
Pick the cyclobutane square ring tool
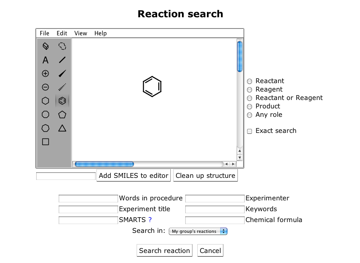pyautogui.click(x=45, y=142)
